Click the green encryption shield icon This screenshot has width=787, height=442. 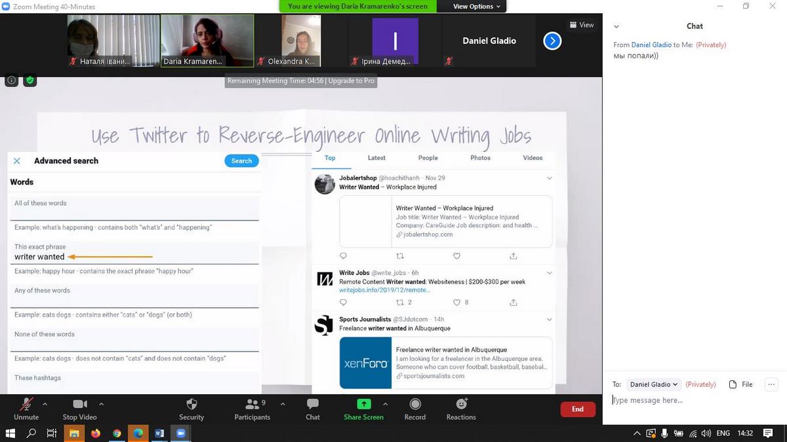click(x=30, y=81)
